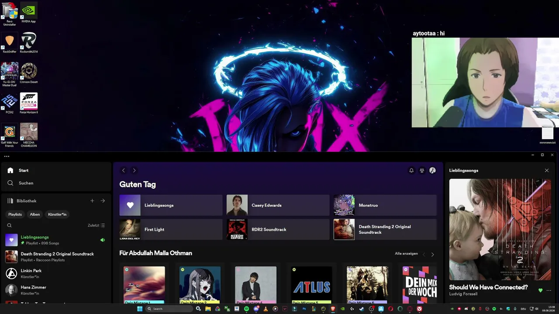This screenshot has height=314, width=559.
Task: Navigate forward with the right arrow
Action: coord(134,171)
